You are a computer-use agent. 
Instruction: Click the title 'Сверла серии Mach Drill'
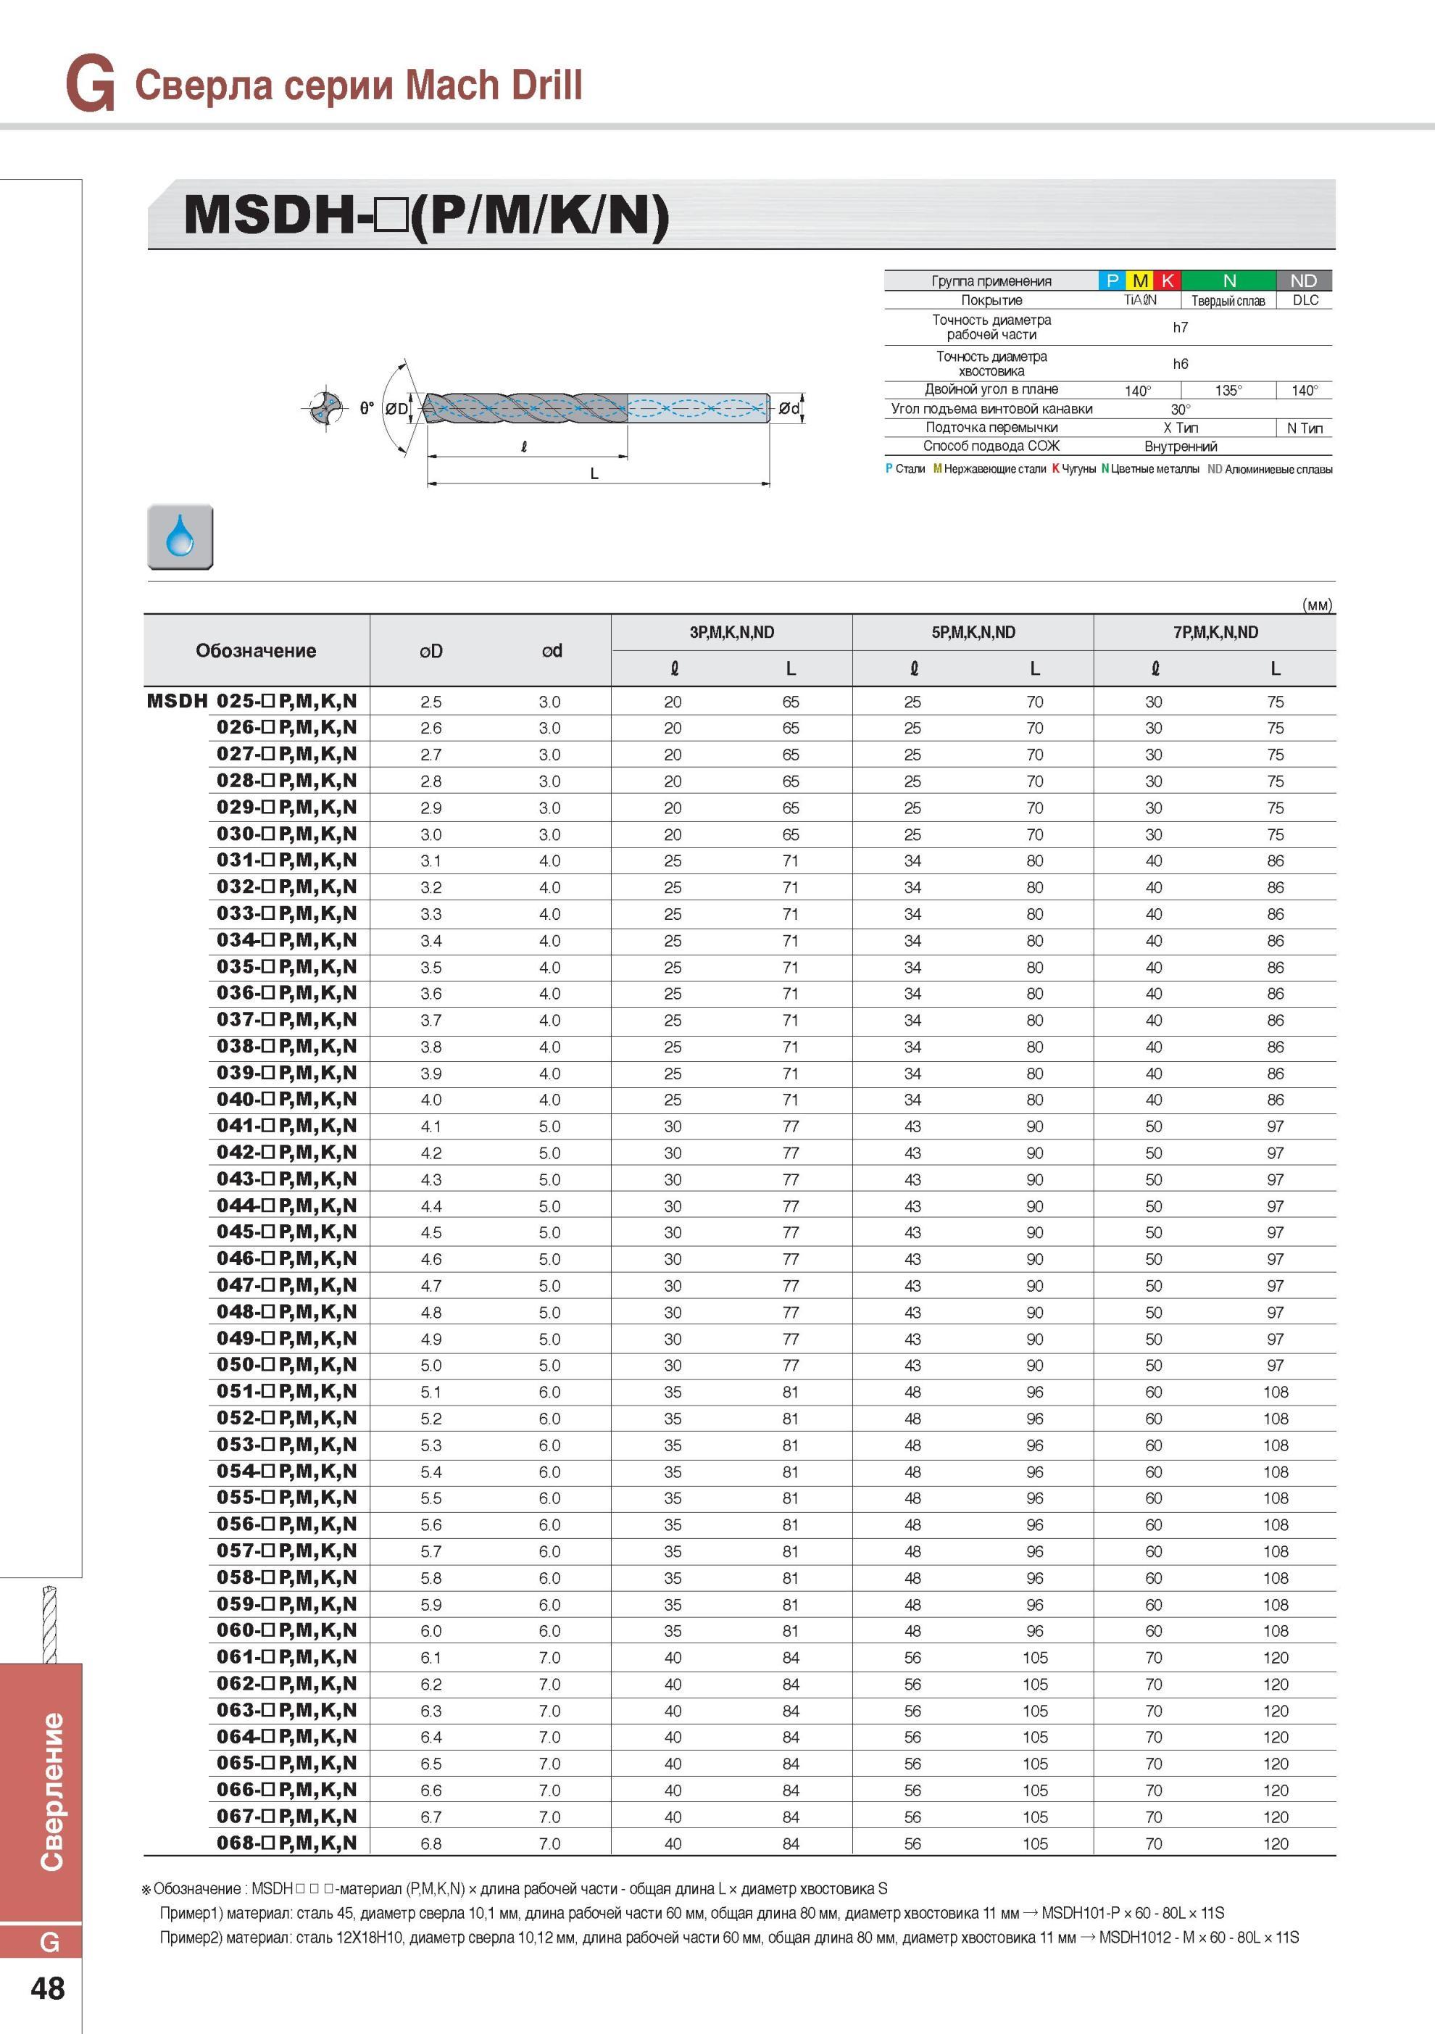pyautogui.click(x=359, y=85)
